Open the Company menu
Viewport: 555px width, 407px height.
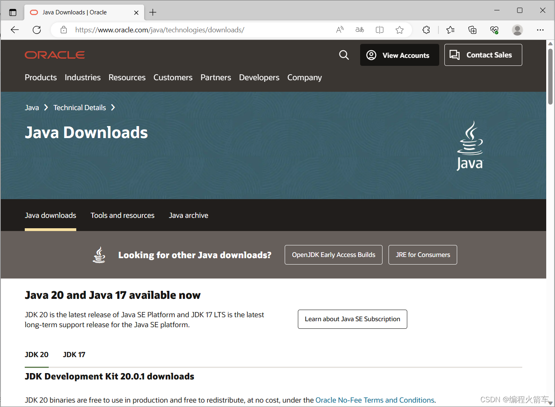(x=305, y=77)
